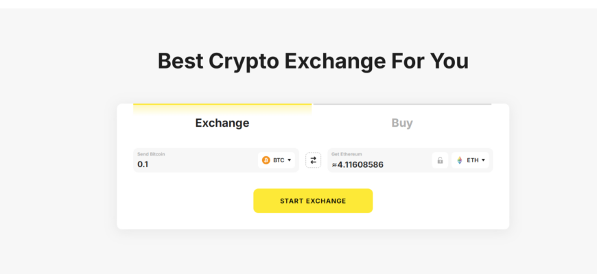Image resolution: width=597 pixels, height=274 pixels.
Task: Open currency selector via ETH text
Action: pyautogui.click(x=473, y=160)
